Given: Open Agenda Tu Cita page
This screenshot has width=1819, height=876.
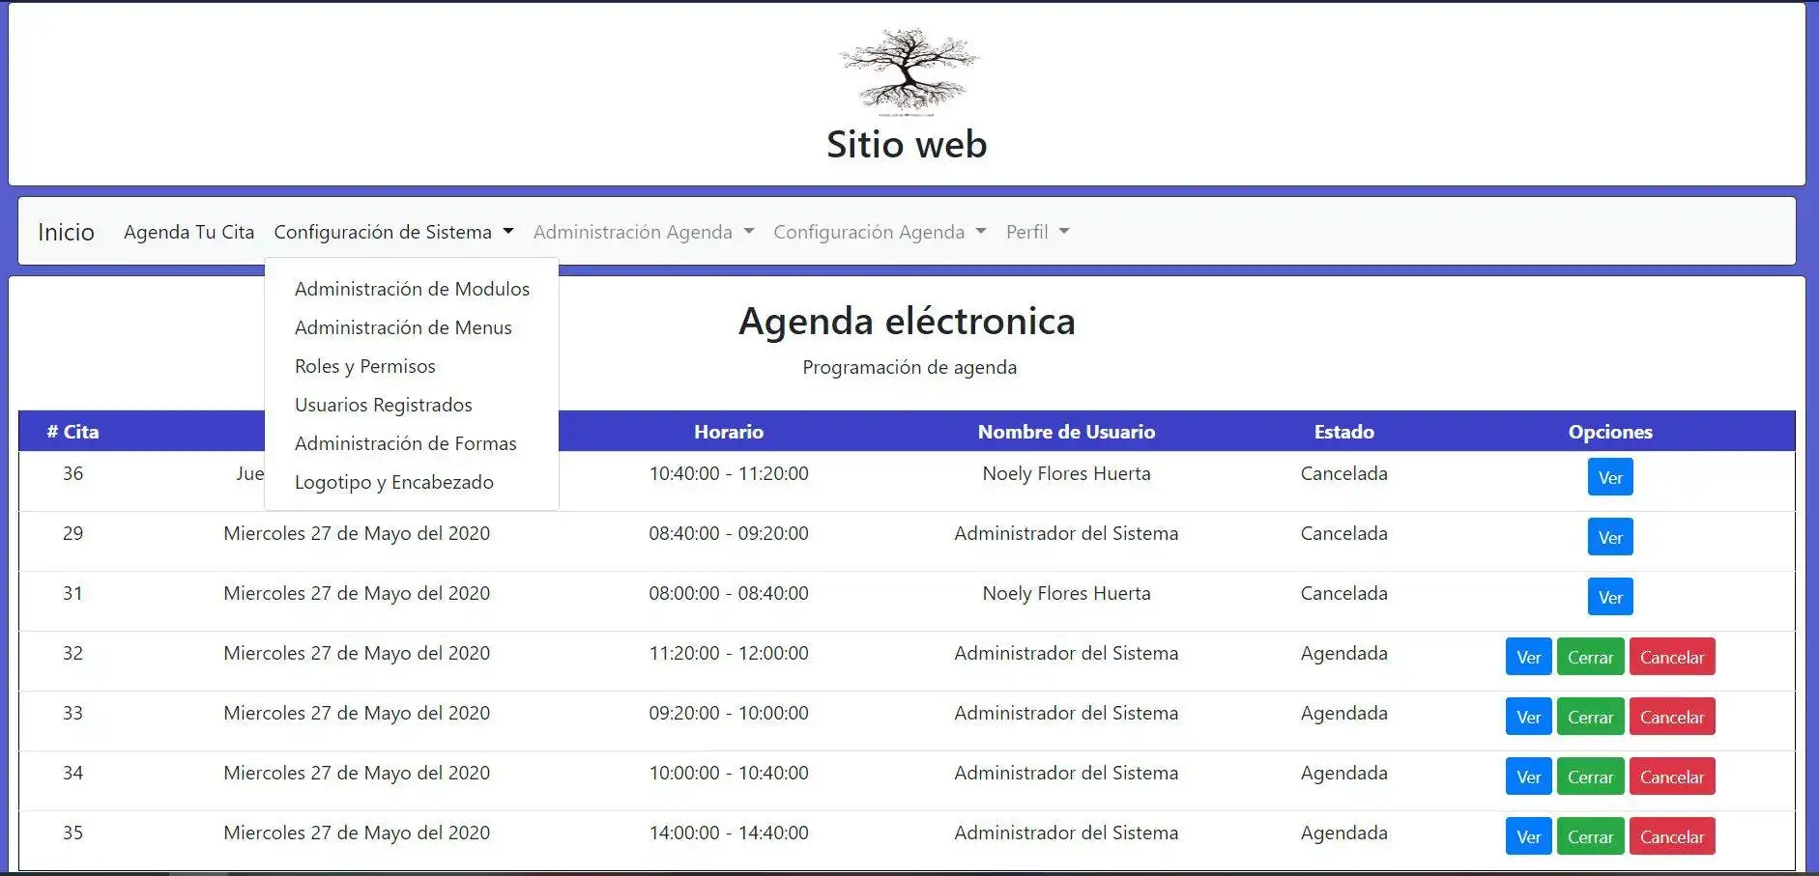Looking at the screenshot, I should [x=188, y=232].
